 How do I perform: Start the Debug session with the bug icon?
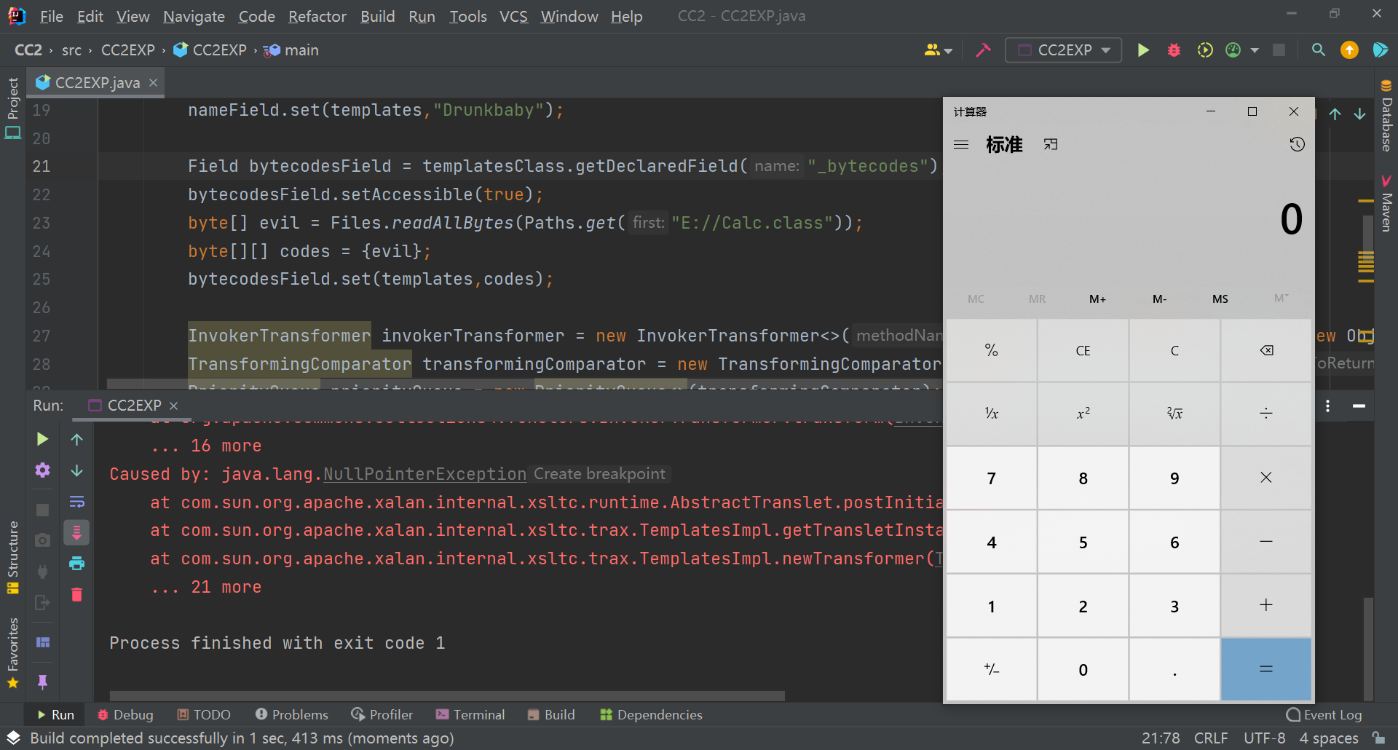1174,50
